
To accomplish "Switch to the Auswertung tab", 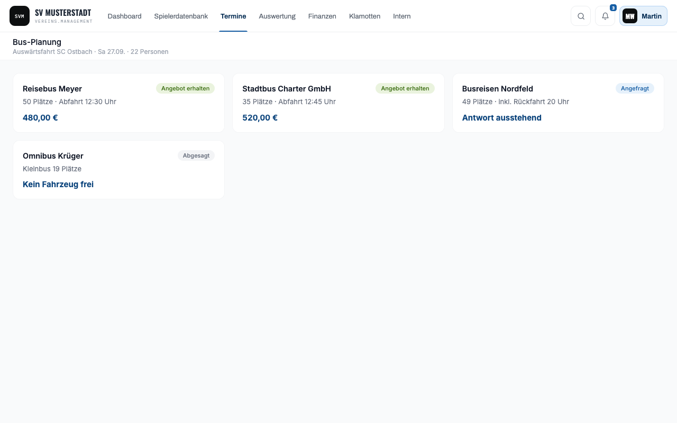I will coord(277,16).
